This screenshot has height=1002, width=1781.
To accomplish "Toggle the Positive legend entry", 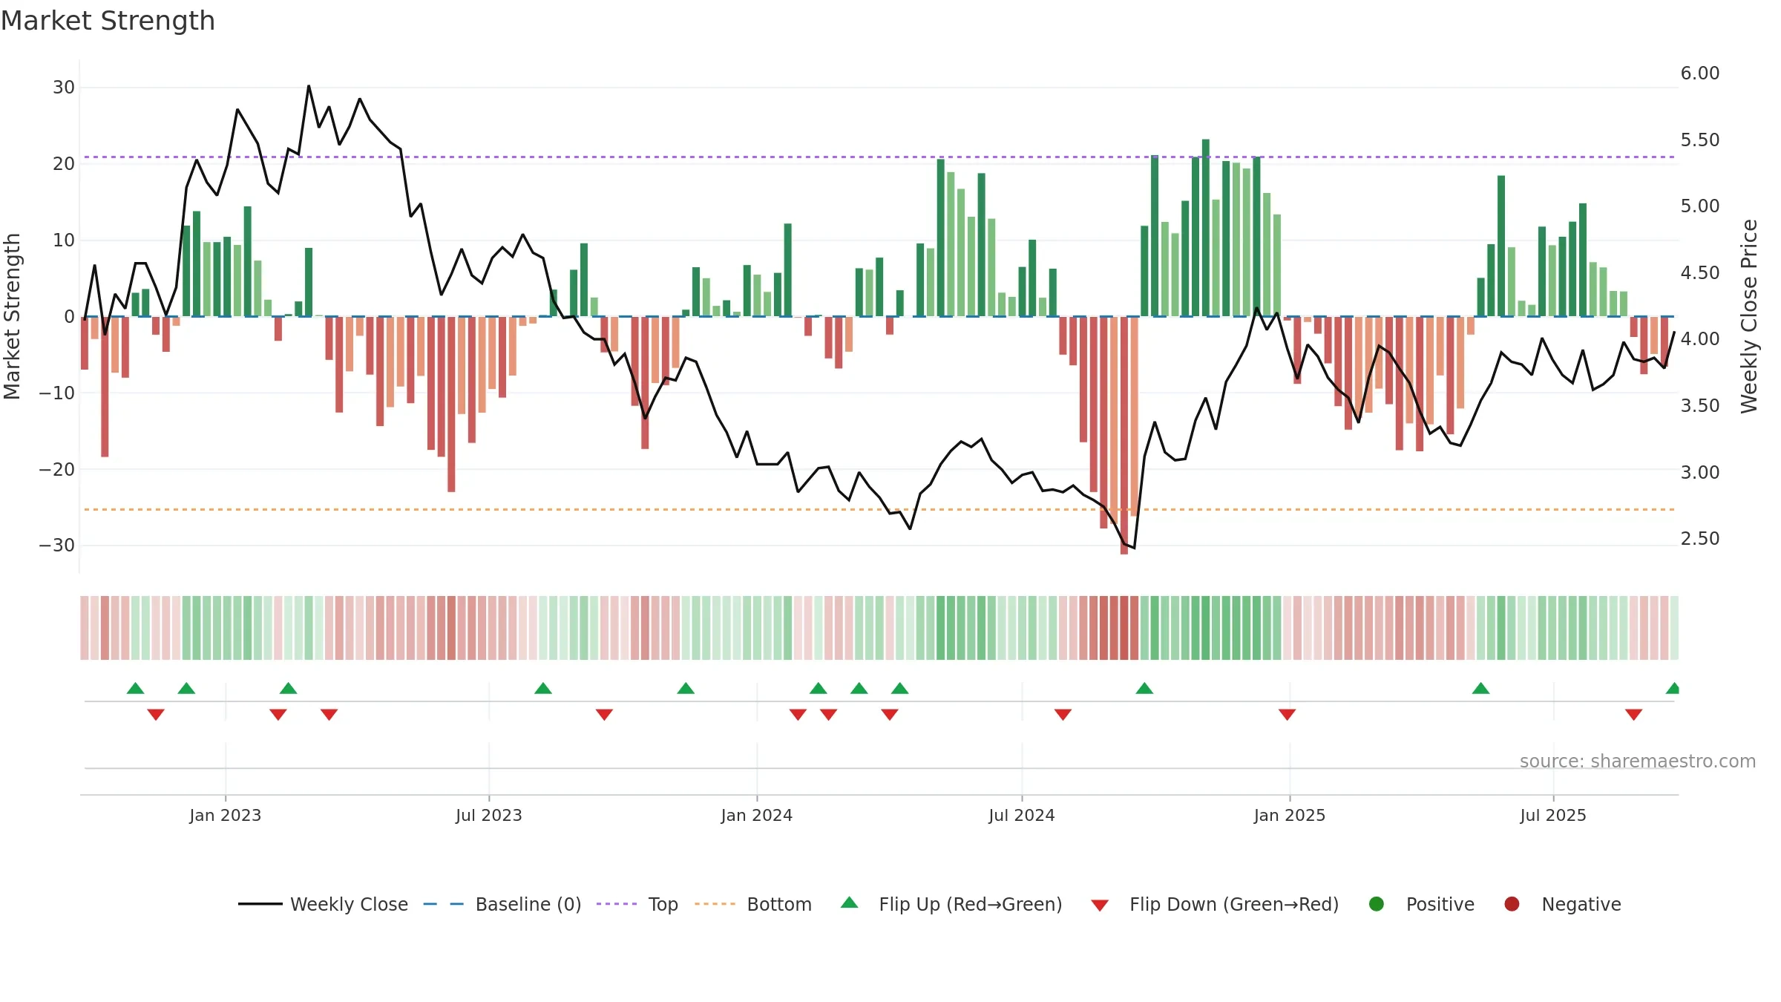I will (x=1421, y=904).
